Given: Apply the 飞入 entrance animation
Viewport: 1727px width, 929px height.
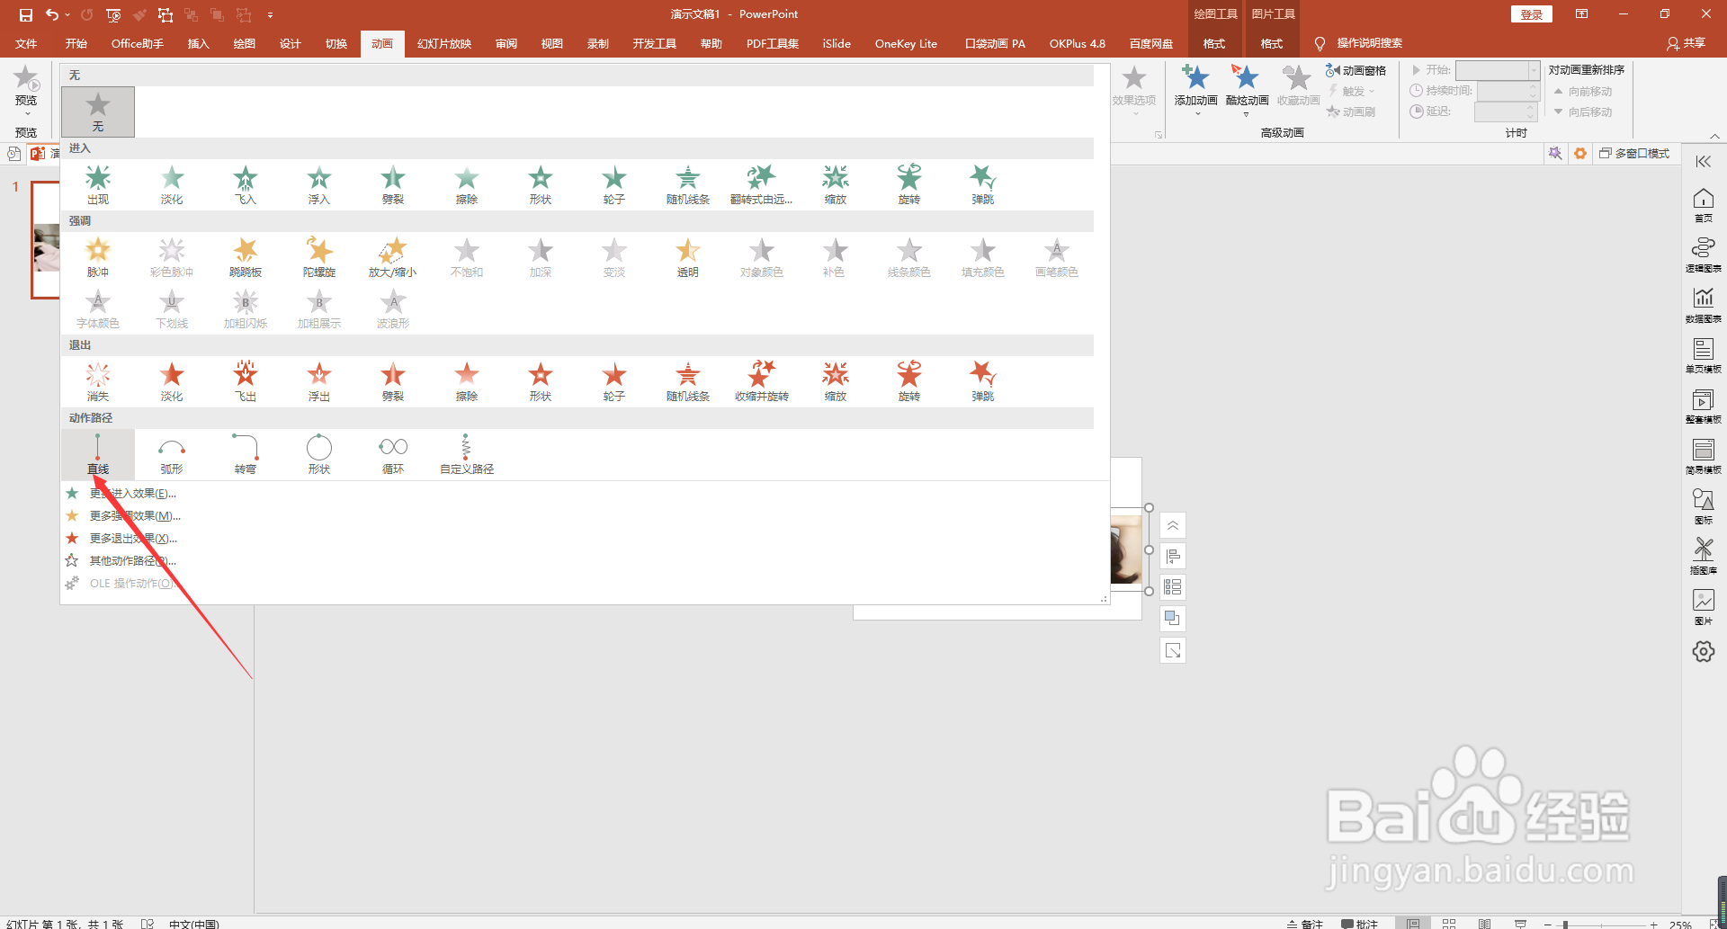Looking at the screenshot, I should click(246, 184).
